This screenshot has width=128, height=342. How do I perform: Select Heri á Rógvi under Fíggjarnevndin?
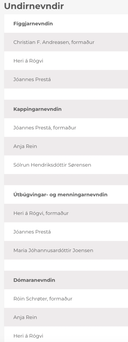pos(66,61)
